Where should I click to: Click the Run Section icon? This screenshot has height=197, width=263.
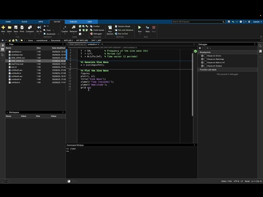coord(110,27)
